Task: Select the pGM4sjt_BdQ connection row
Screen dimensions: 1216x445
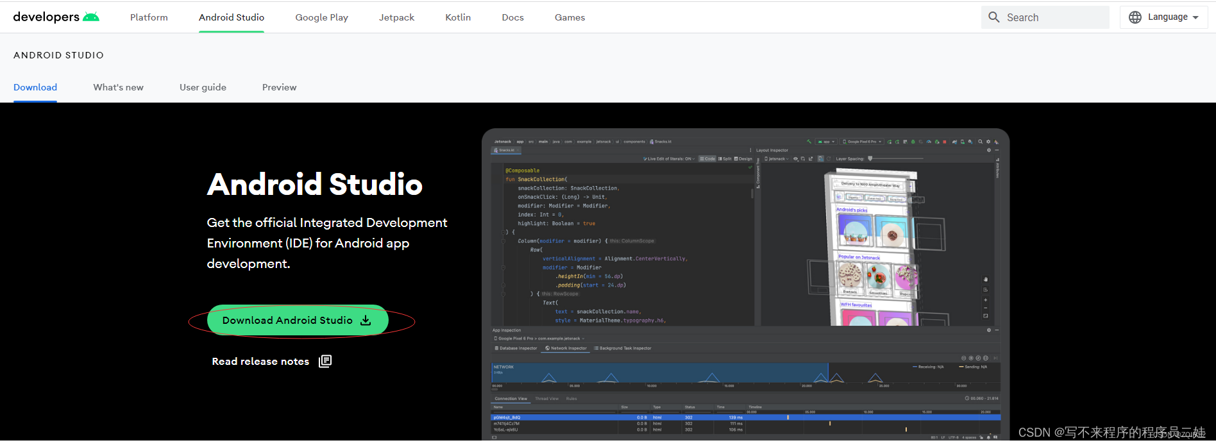Action: point(745,417)
